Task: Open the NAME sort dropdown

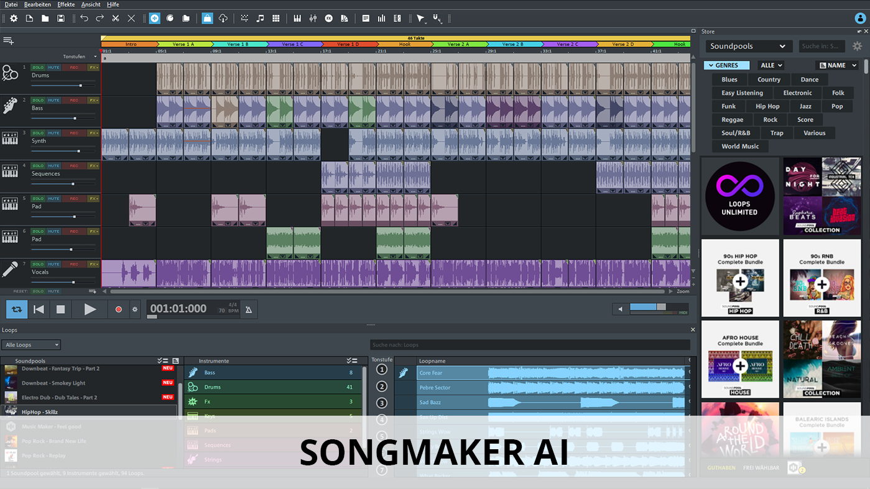Action: [x=838, y=65]
